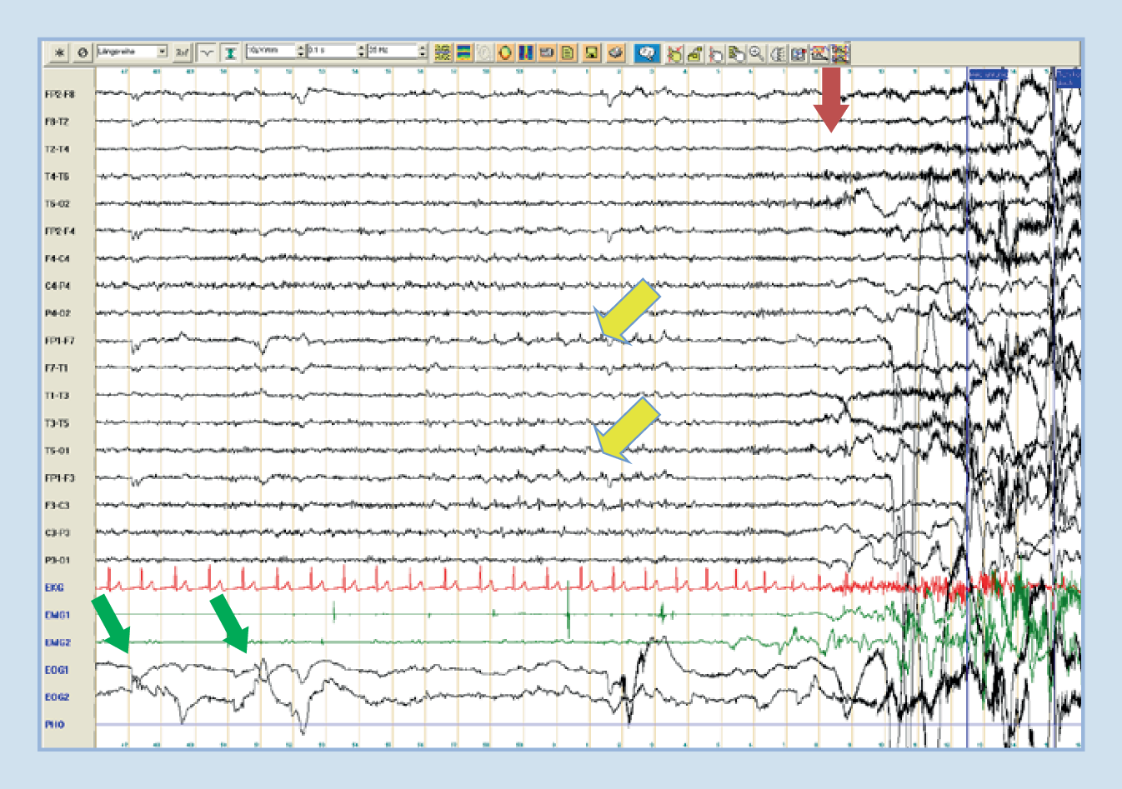Click the head profile electrode icon

click(778, 54)
